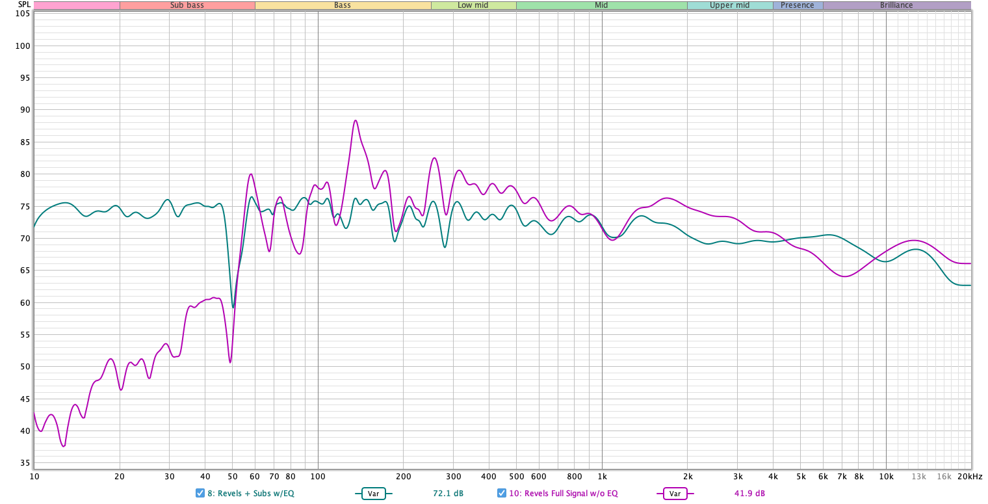Click the 75 SPL axis value
The image size is (988, 504).
(x=25, y=206)
